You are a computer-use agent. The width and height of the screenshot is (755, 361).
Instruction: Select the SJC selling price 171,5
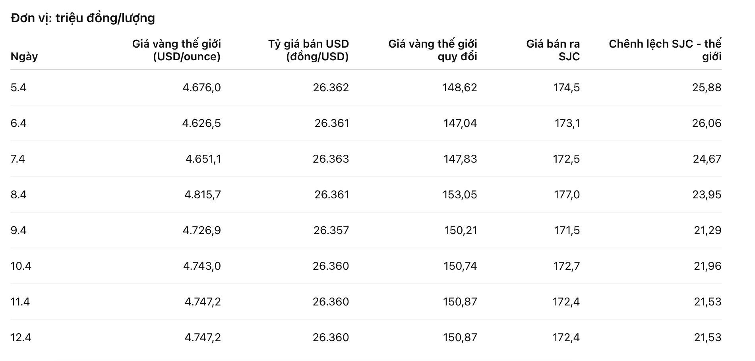point(567,230)
